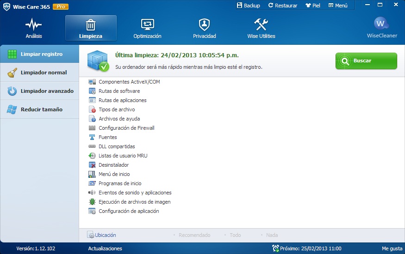Select the 'Programas de inicio' text

tap(120, 183)
